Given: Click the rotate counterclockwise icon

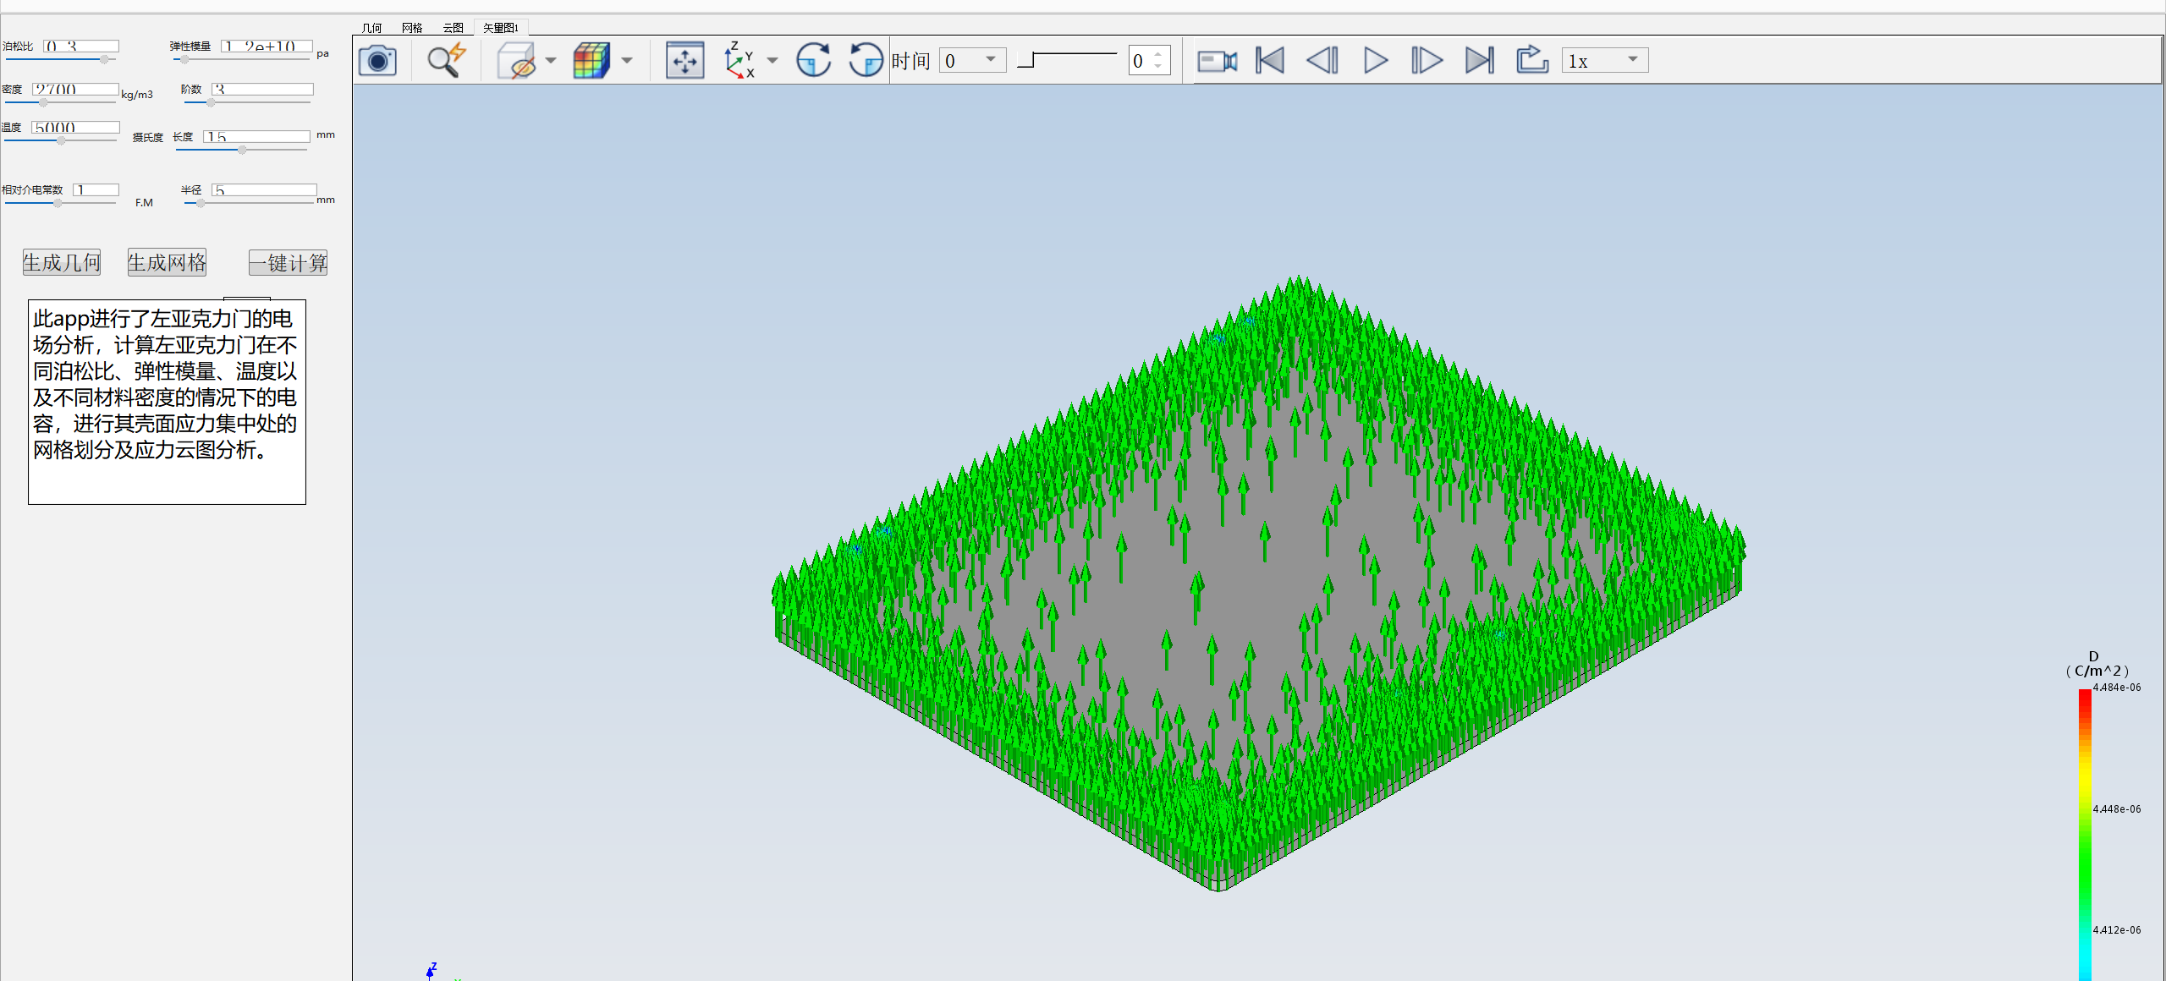Looking at the screenshot, I should click(x=866, y=61).
